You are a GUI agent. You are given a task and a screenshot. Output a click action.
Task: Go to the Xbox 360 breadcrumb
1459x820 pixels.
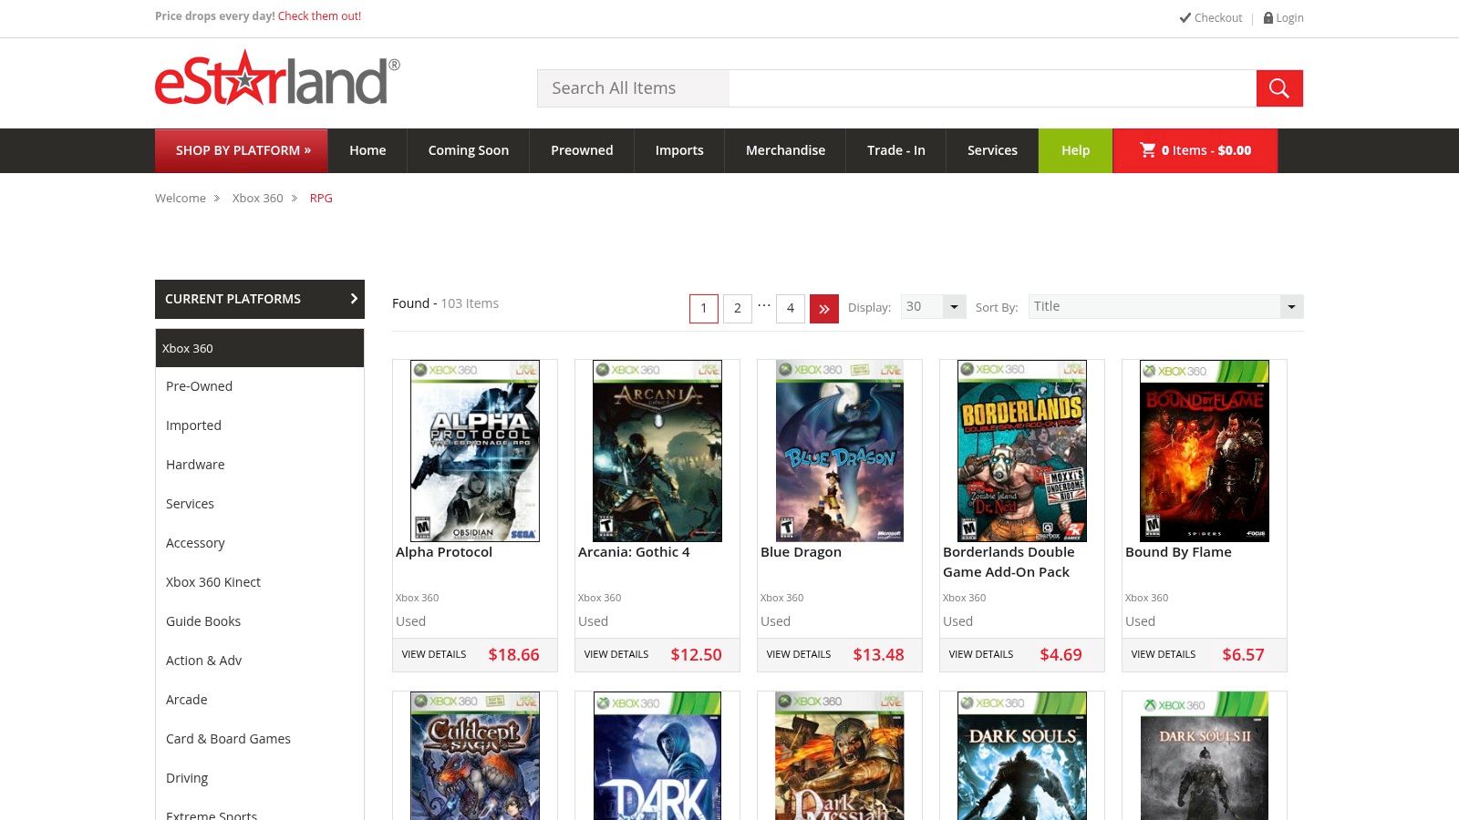coord(258,199)
